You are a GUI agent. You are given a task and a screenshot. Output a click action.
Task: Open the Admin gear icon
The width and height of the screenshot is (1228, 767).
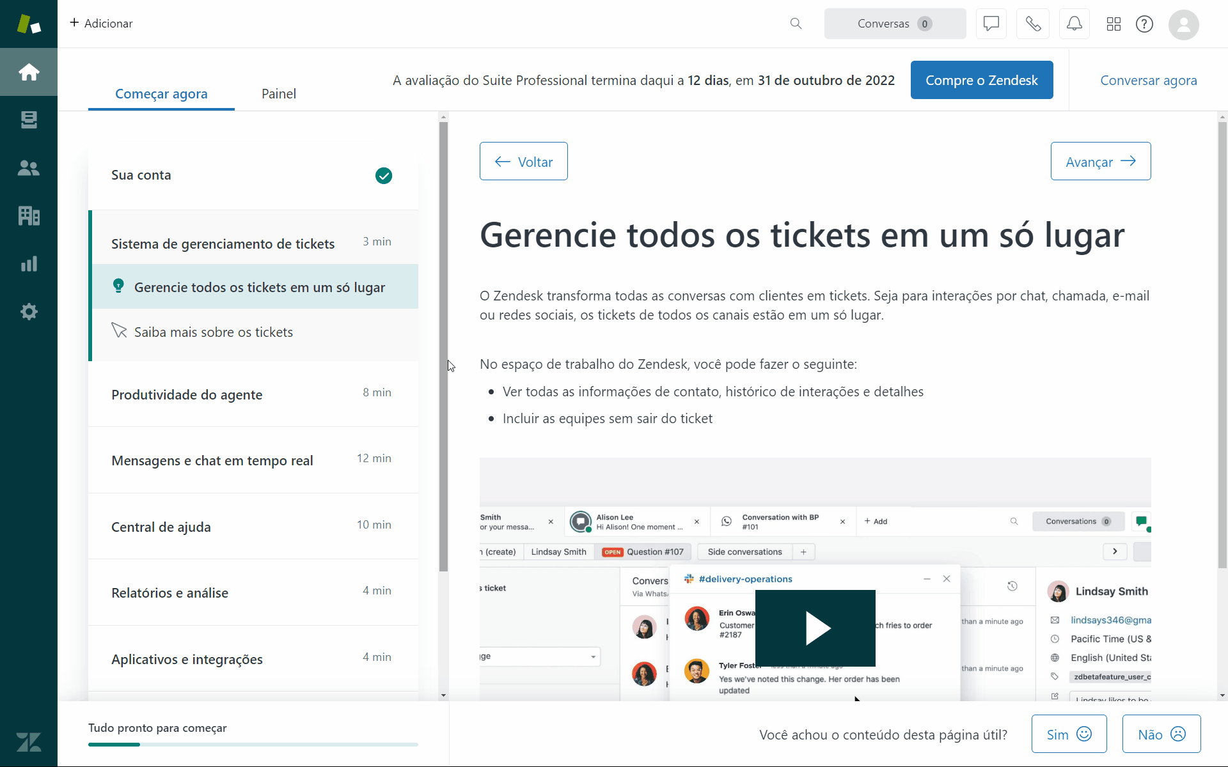tap(29, 312)
